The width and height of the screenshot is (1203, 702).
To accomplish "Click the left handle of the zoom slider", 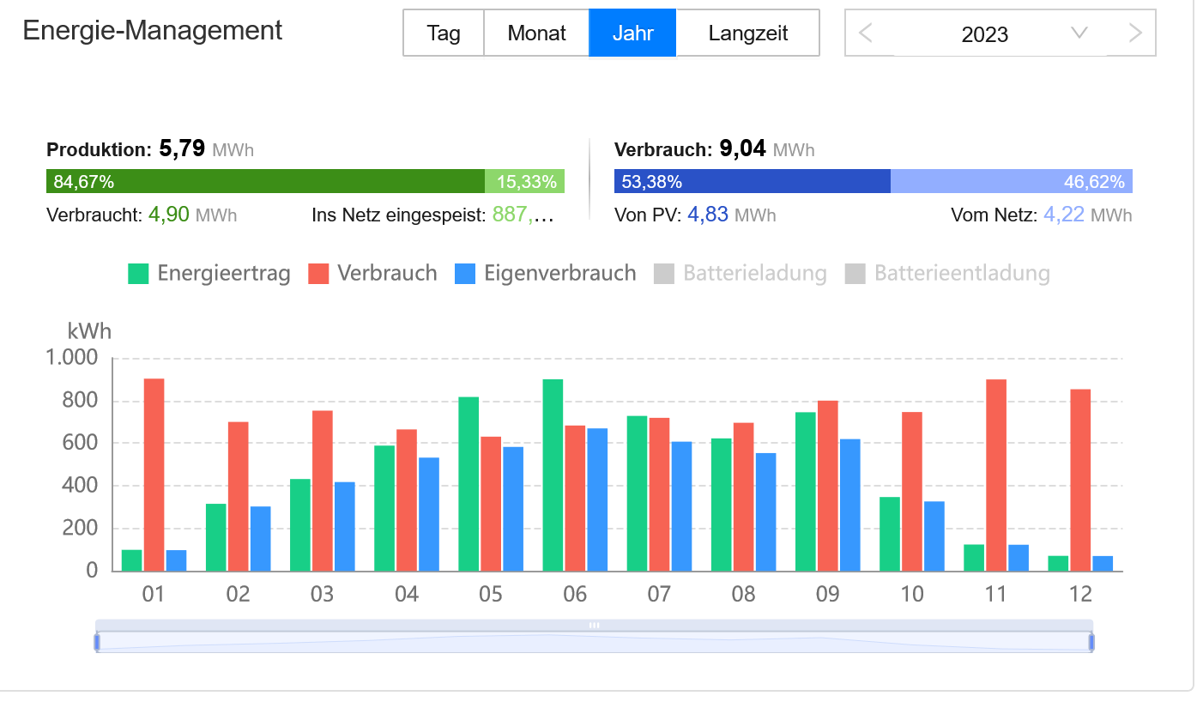I will 97,642.
